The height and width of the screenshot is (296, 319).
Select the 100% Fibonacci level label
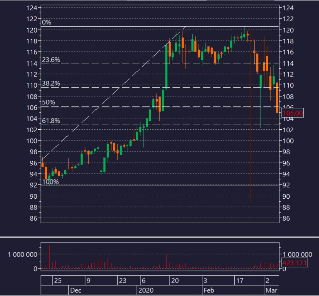51,182
